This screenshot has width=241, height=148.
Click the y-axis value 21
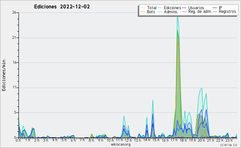pos(14,38)
